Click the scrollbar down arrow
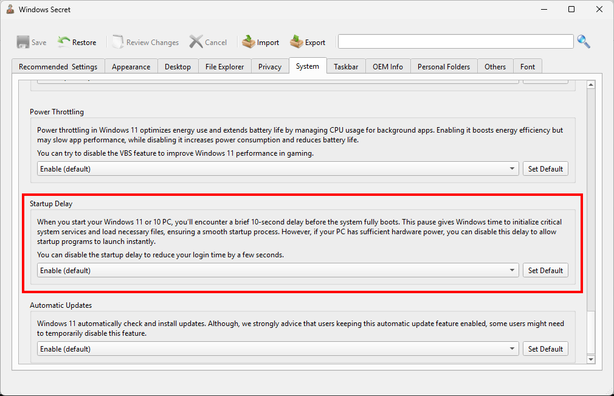Viewport: 614px width, 396px height. coord(591,359)
